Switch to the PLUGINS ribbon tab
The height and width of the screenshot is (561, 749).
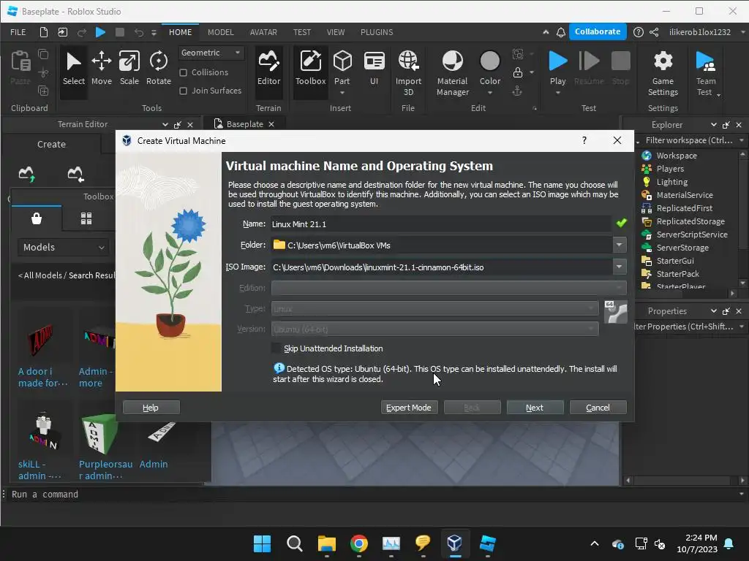377,32
